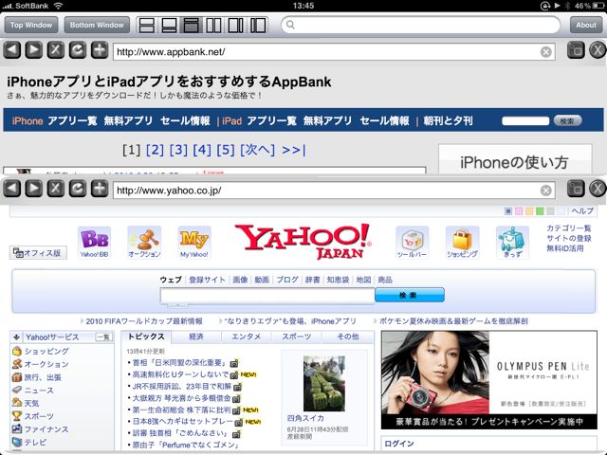Select the 動画 search category tab

click(x=262, y=280)
